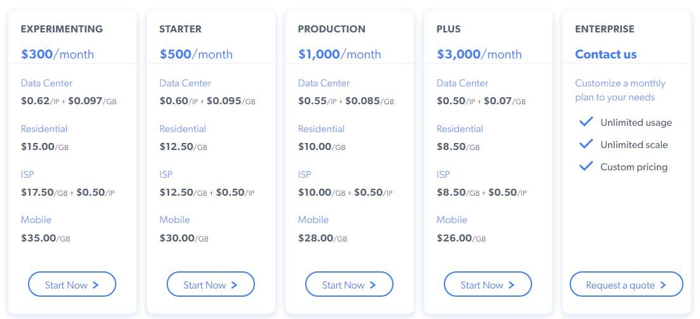Click Start Now under Plus plan
This screenshot has width=700, height=319.
pyautogui.click(x=488, y=285)
